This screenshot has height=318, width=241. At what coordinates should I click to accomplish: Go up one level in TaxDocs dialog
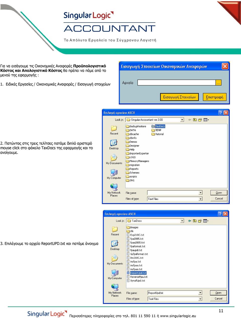click(x=195, y=221)
